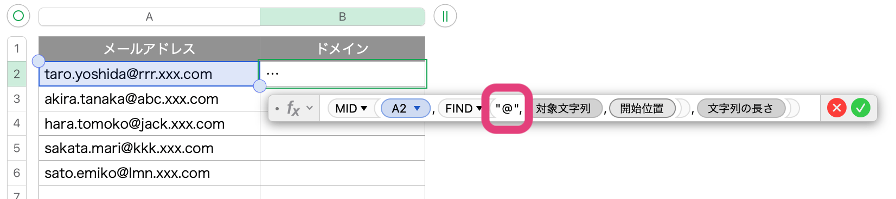Click the lower-right selection handle of A2

pos(260,85)
